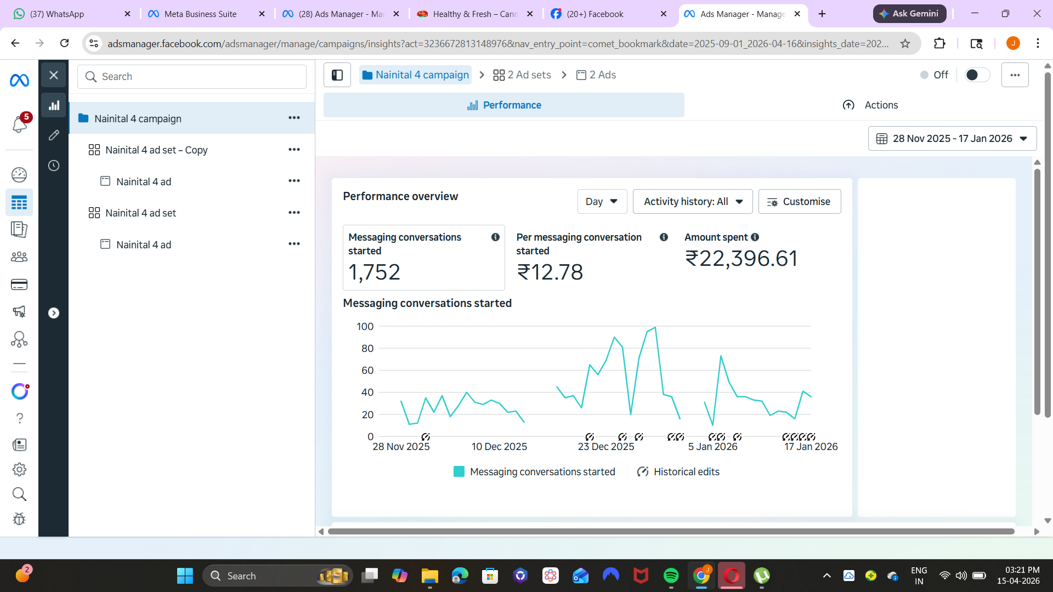The image size is (1053, 592).
Task: Toggle the Historical edits legend item
Action: tap(678, 472)
